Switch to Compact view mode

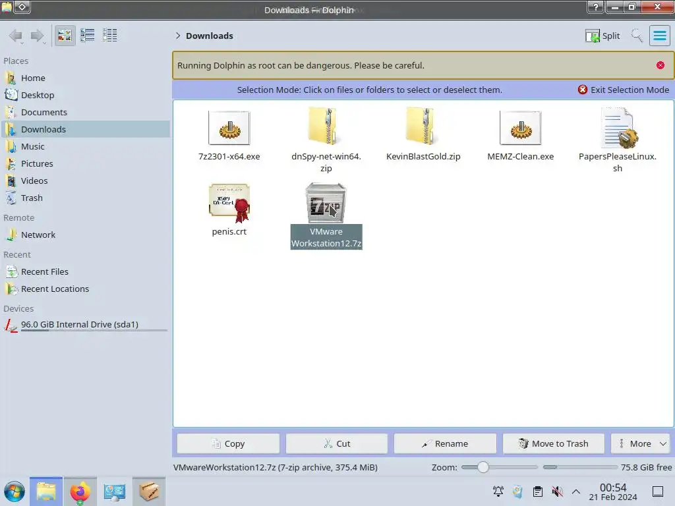click(x=88, y=36)
